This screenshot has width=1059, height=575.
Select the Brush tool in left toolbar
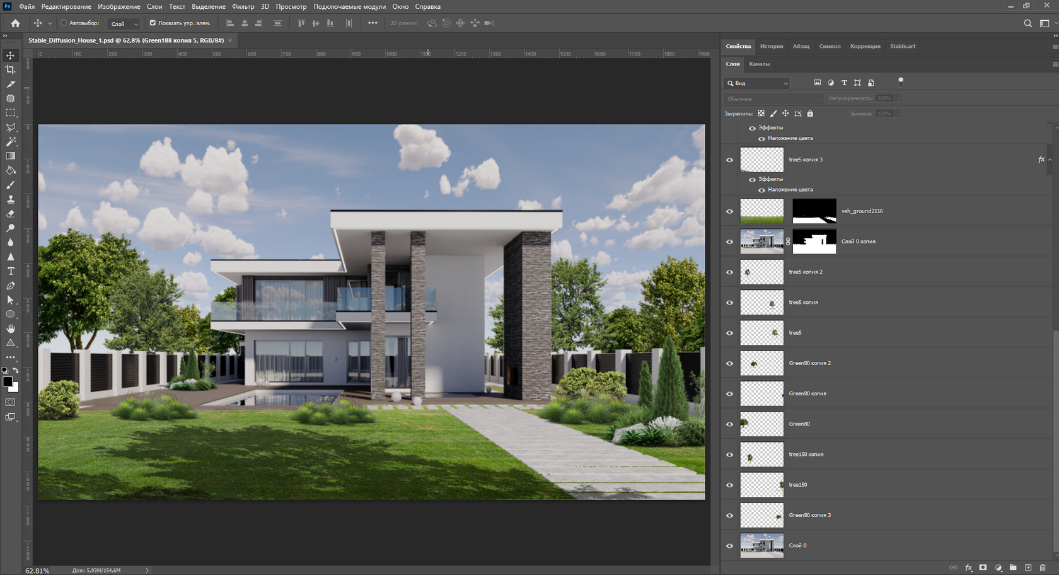click(x=10, y=185)
